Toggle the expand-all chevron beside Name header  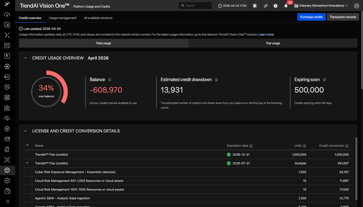tap(27, 145)
